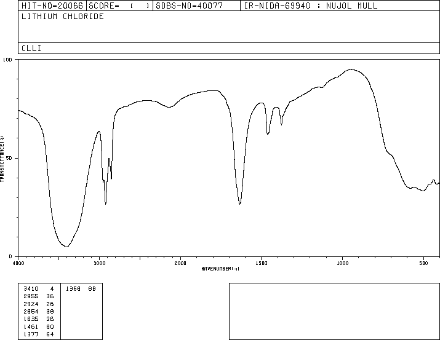The image size is (440, 340).
Task: Select the 1377 peak table row
Action: (x=39, y=334)
